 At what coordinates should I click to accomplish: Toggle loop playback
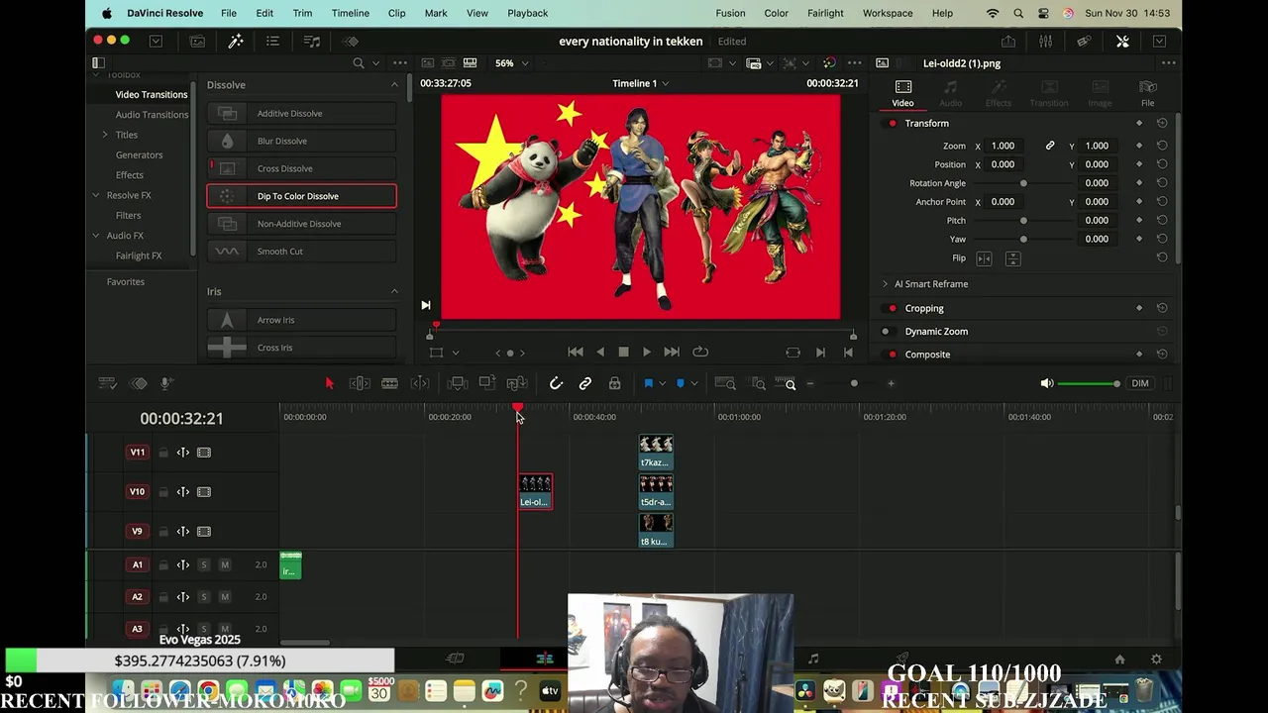pos(700,352)
